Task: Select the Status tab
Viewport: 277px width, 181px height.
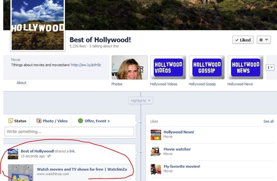Action: click(x=17, y=121)
